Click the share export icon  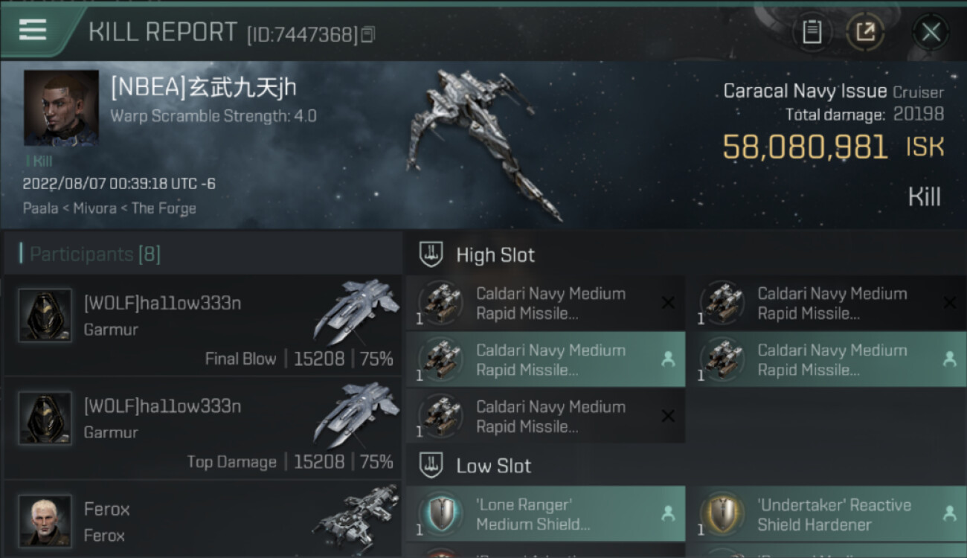[865, 32]
